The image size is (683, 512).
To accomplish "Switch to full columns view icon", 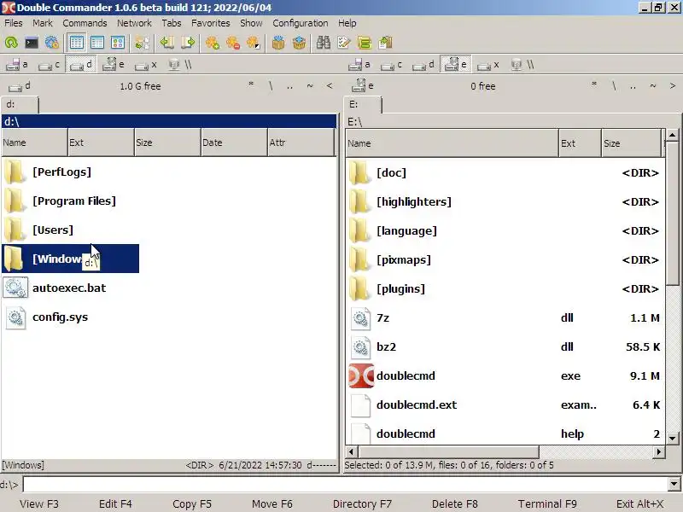I will point(96,43).
